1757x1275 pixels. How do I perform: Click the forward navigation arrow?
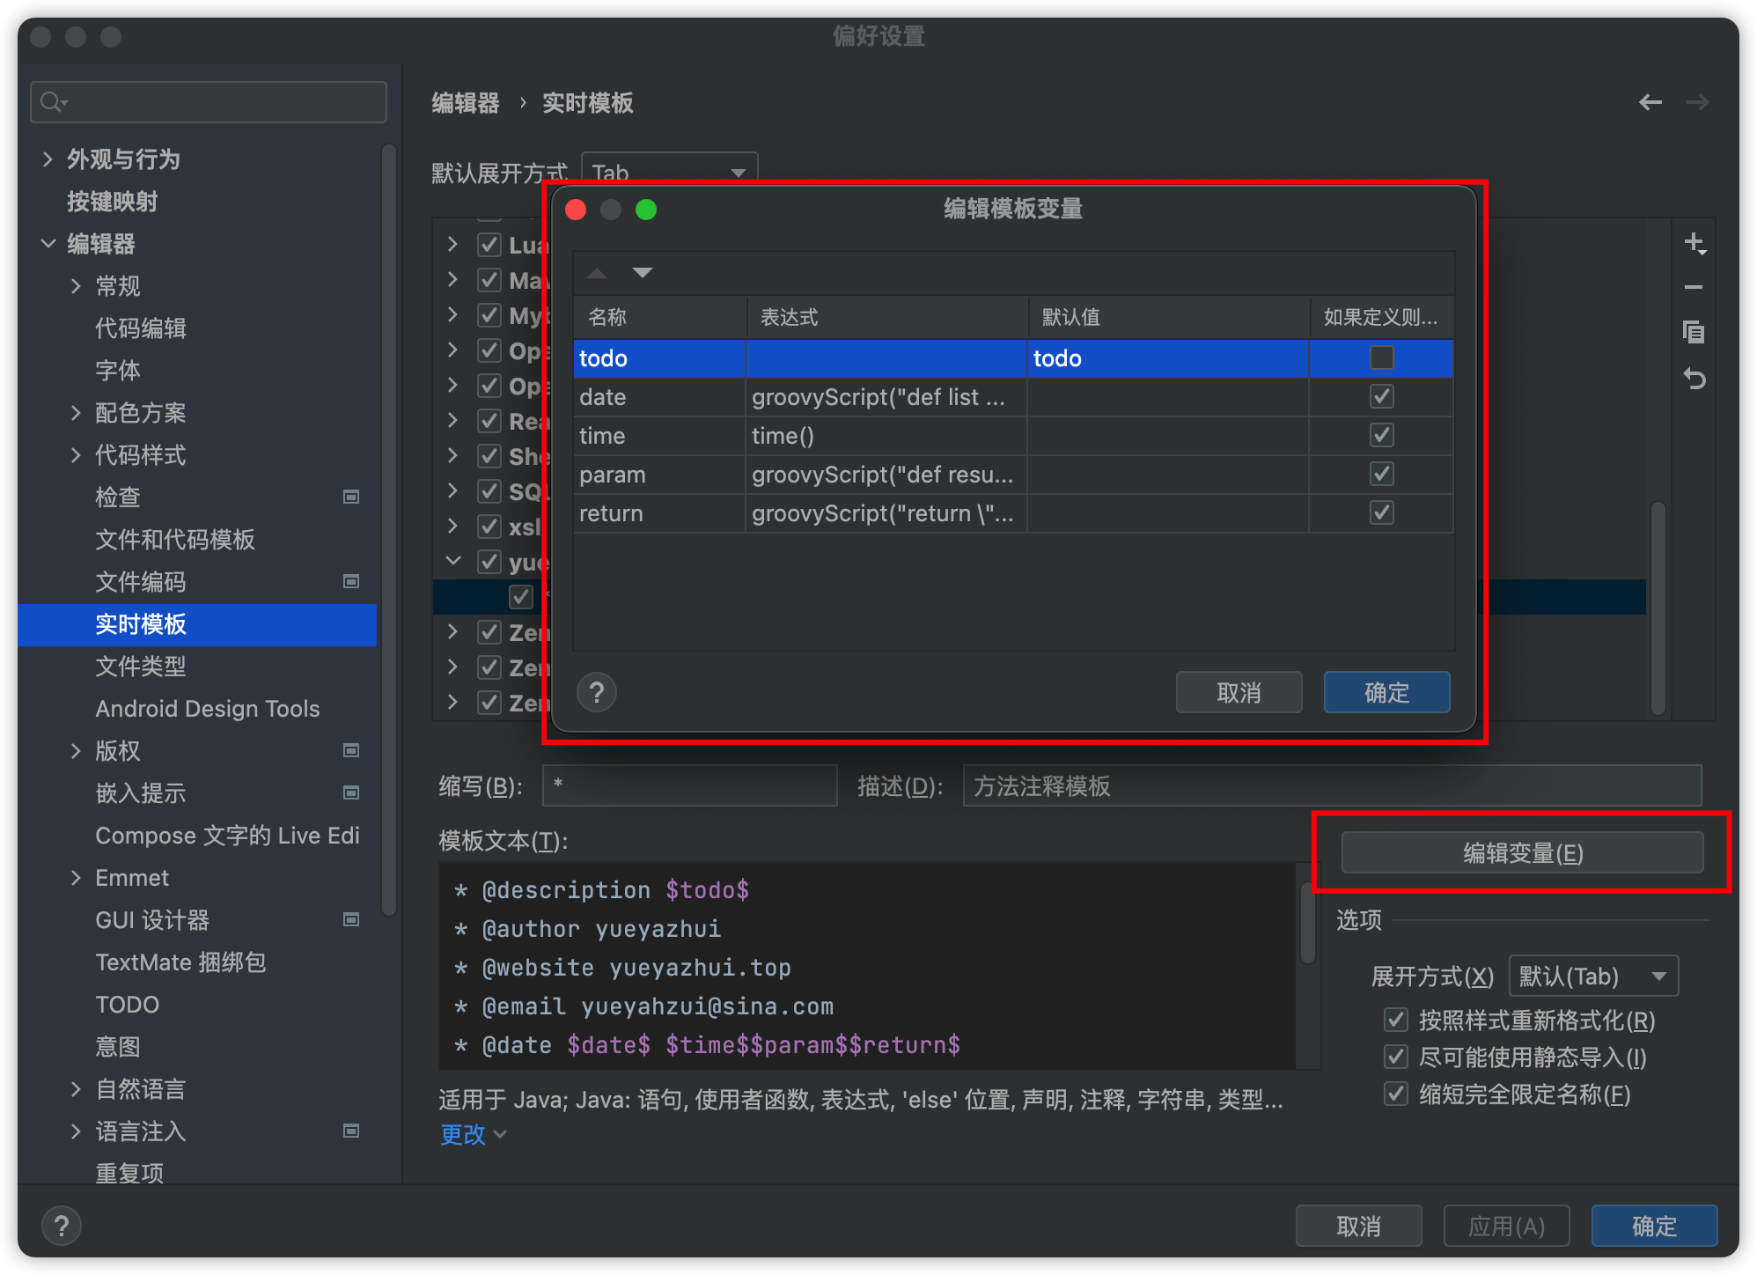coord(1697,103)
